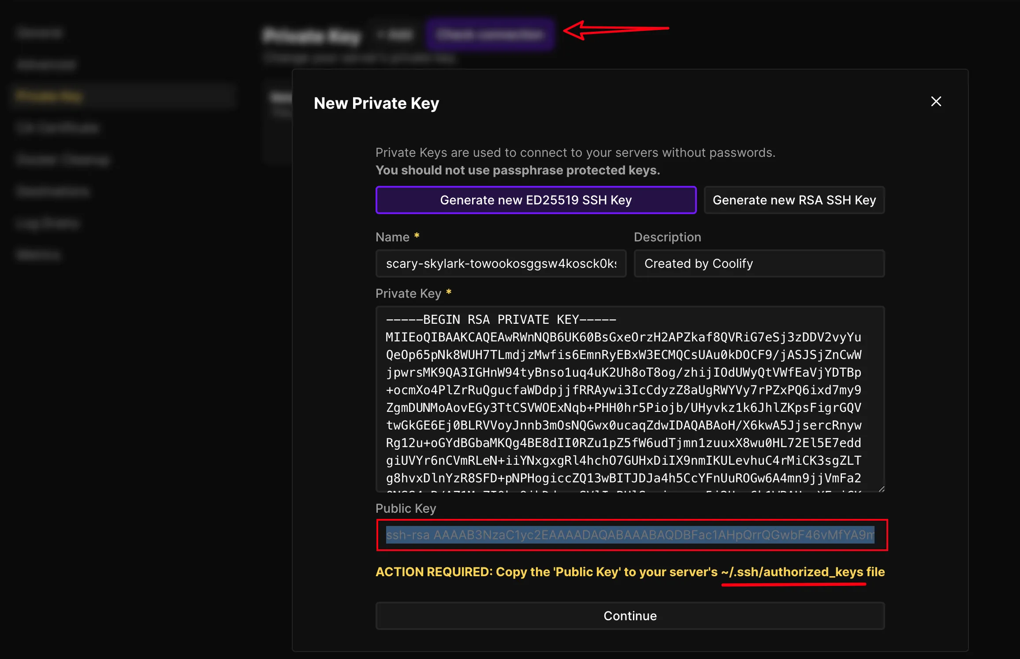This screenshot has width=1020, height=659.
Task: Click the purple Check connection button
Action: point(490,34)
